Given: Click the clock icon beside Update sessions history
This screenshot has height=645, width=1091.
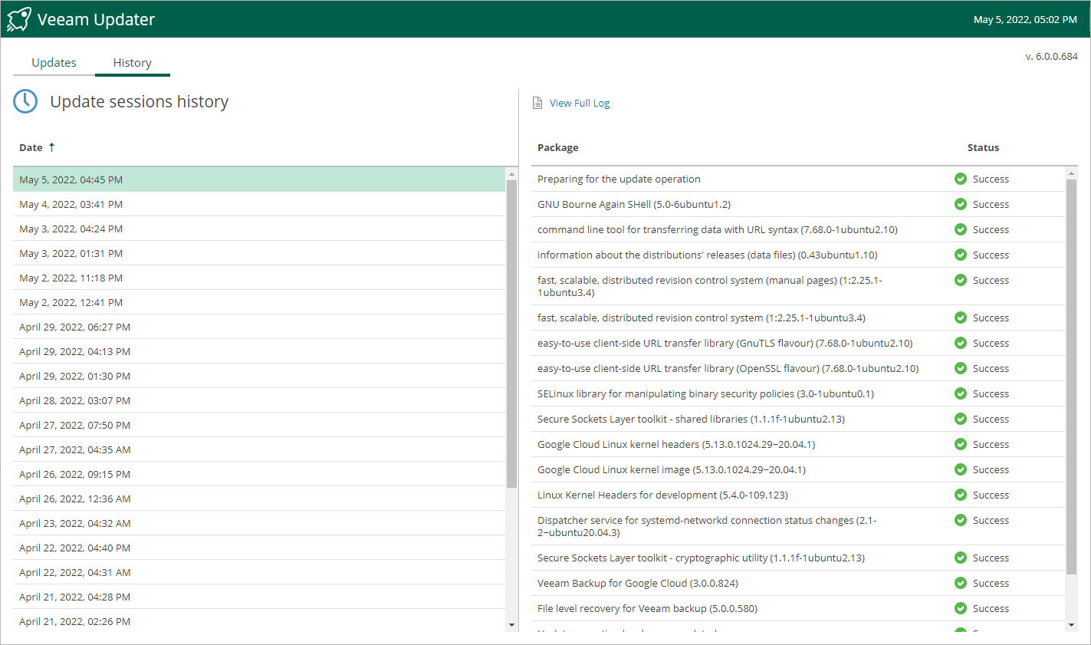Looking at the screenshot, I should point(25,101).
